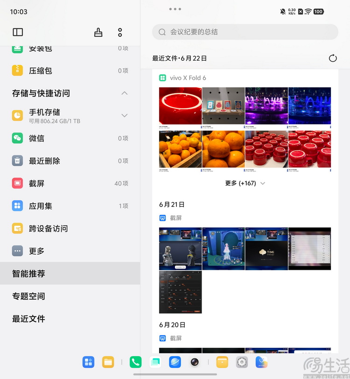Open the 跨设备访问 icon
350x379 pixels.
click(x=17, y=228)
